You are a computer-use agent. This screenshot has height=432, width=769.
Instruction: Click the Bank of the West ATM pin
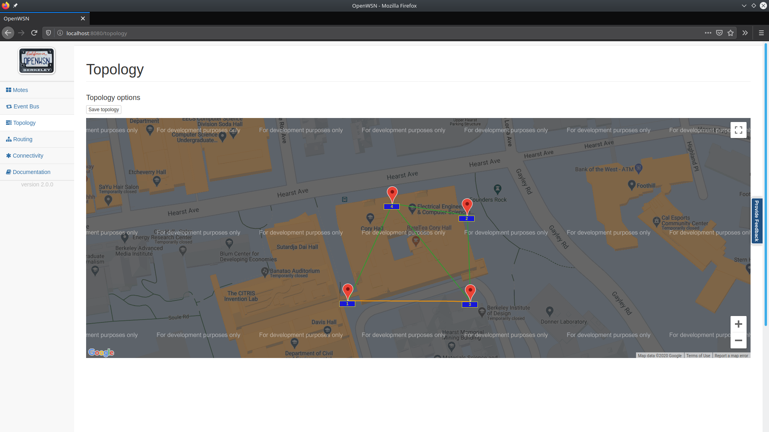click(639, 168)
